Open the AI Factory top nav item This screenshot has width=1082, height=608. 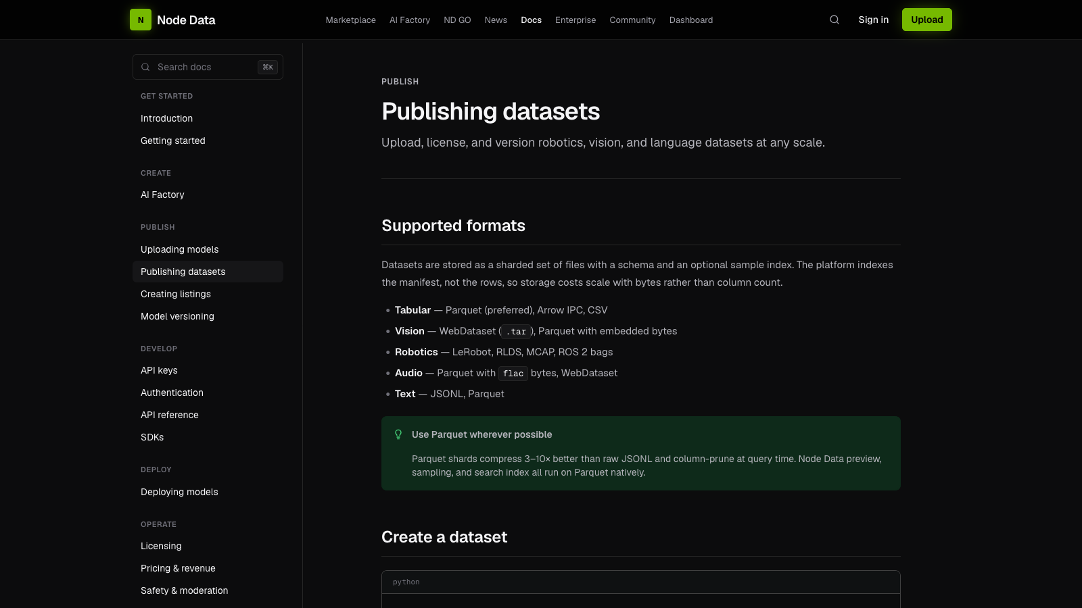(410, 20)
